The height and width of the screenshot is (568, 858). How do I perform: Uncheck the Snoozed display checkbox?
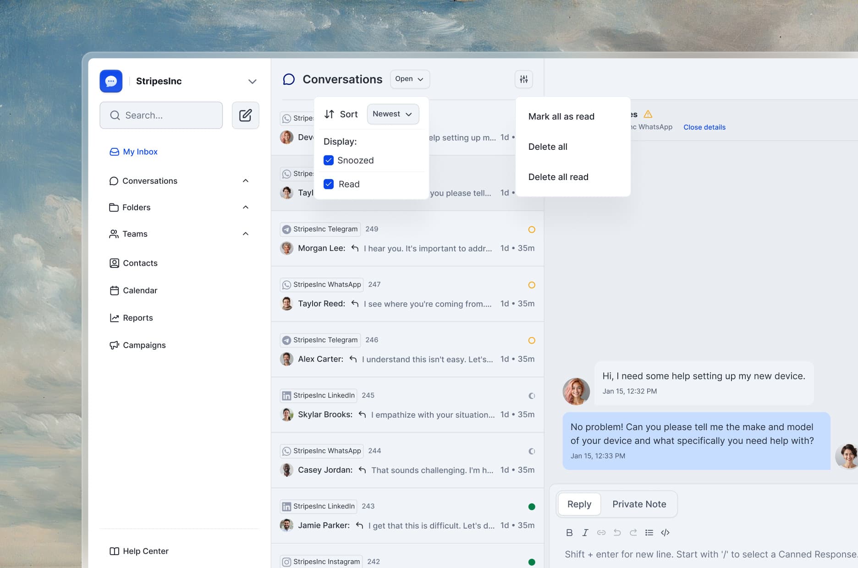(x=329, y=160)
